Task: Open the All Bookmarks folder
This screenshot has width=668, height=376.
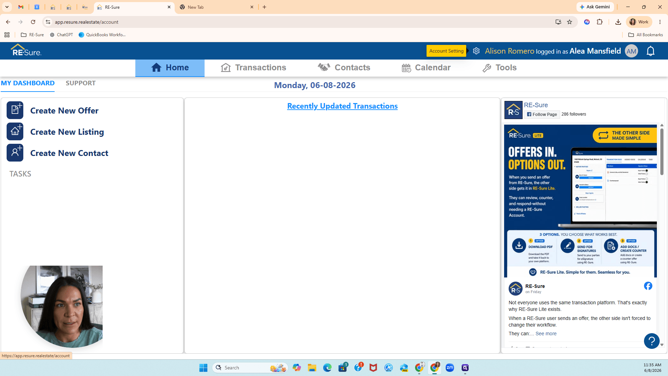Action: 645,35
